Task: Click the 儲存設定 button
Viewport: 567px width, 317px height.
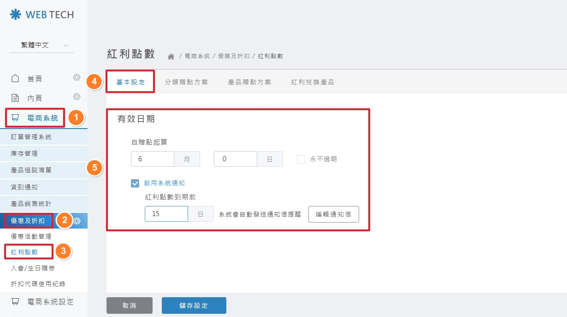Action: coord(194,305)
